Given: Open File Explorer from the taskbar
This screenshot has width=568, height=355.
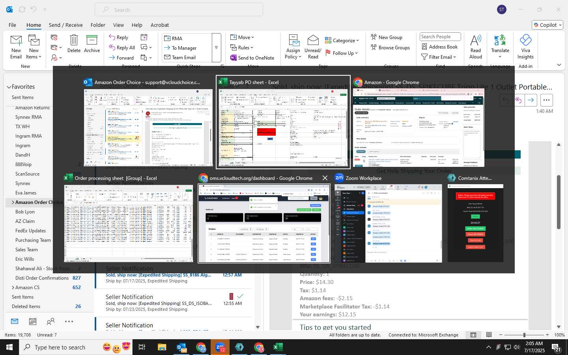Looking at the screenshot, I should click(162, 347).
